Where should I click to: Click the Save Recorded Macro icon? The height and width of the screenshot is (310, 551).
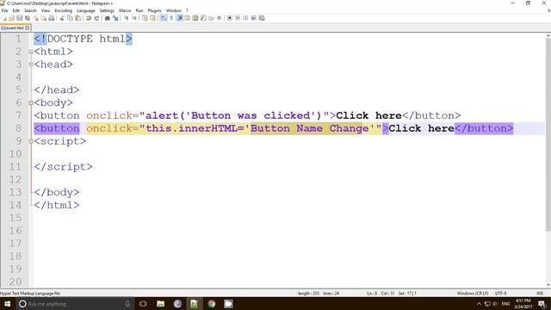point(262,18)
